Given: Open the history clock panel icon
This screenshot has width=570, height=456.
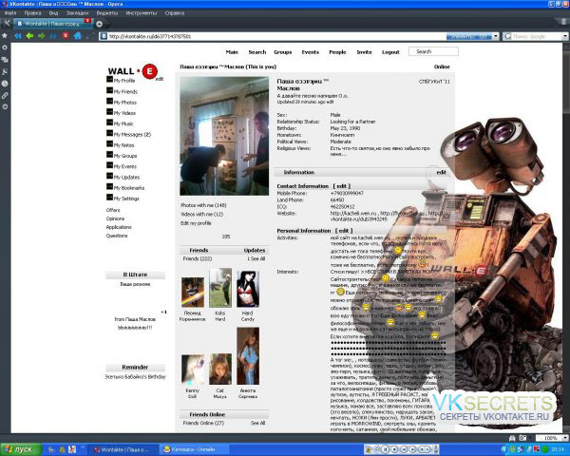Looking at the screenshot, I should (5, 84).
